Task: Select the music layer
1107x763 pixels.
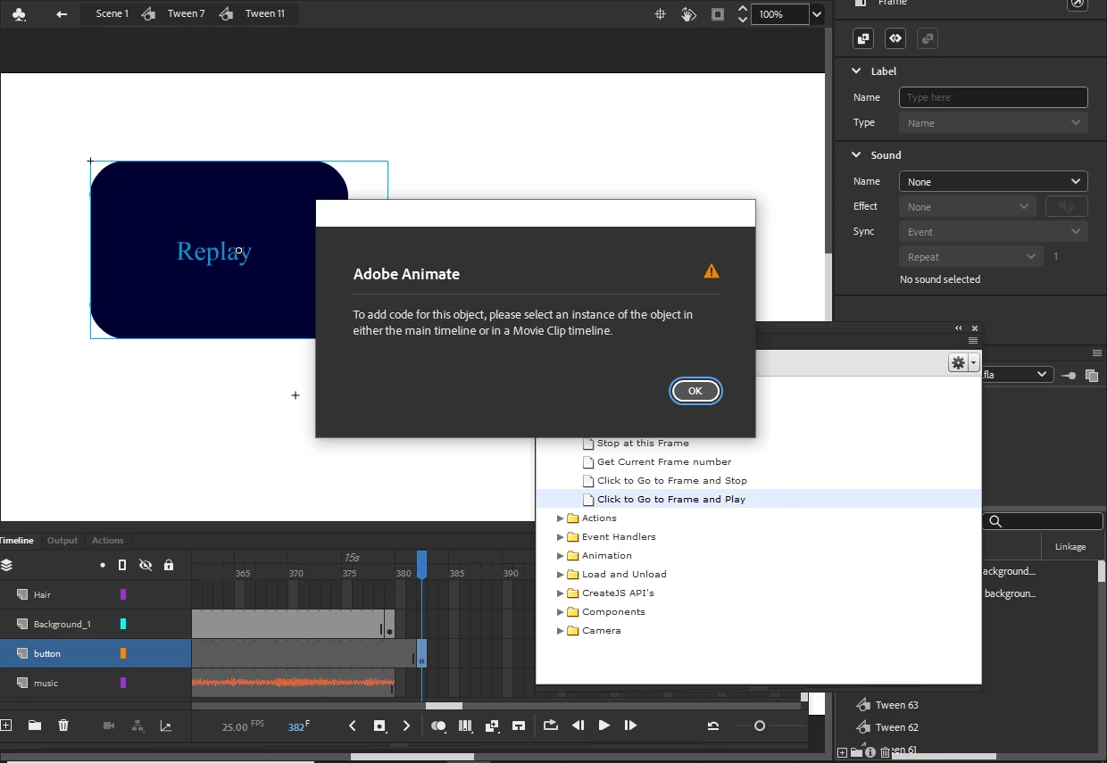Action: point(96,683)
